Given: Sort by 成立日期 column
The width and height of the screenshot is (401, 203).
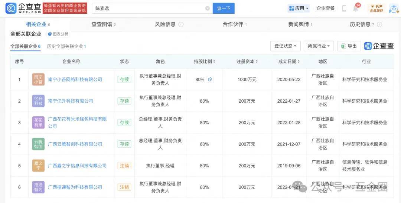Looking at the screenshot, I should click(289, 61).
